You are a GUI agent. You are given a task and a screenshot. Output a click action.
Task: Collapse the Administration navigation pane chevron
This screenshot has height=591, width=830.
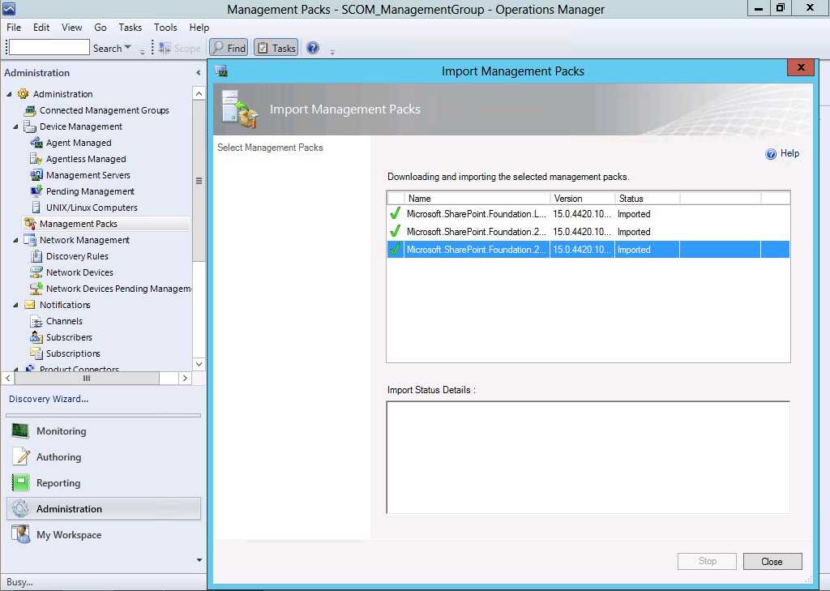(198, 72)
